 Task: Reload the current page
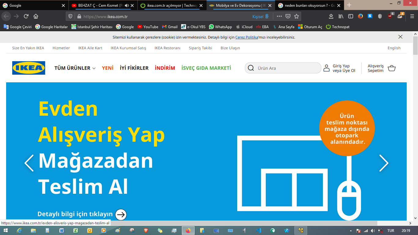[x=26, y=16]
